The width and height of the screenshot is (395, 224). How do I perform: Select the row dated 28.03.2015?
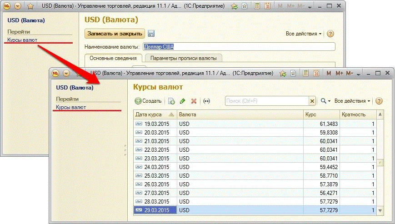[255, 201]
